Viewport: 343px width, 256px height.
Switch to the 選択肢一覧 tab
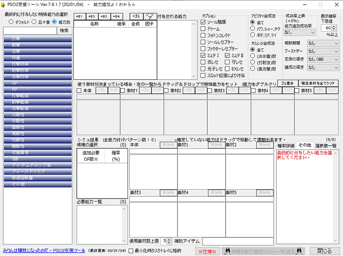point(326,146)
